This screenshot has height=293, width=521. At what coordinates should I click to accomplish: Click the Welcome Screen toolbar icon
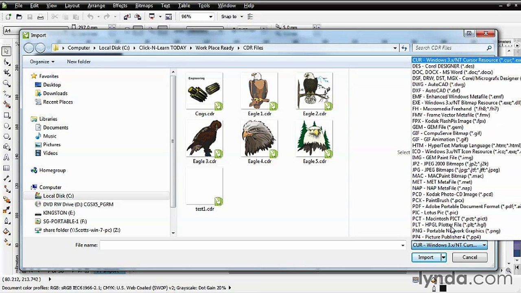169,17
